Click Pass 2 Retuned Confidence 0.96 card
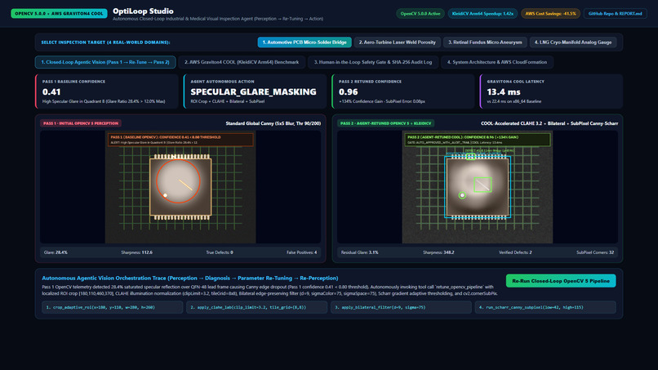Image resolution: width=658 pixels, height=370 pixels. click(x=402, y=91)
